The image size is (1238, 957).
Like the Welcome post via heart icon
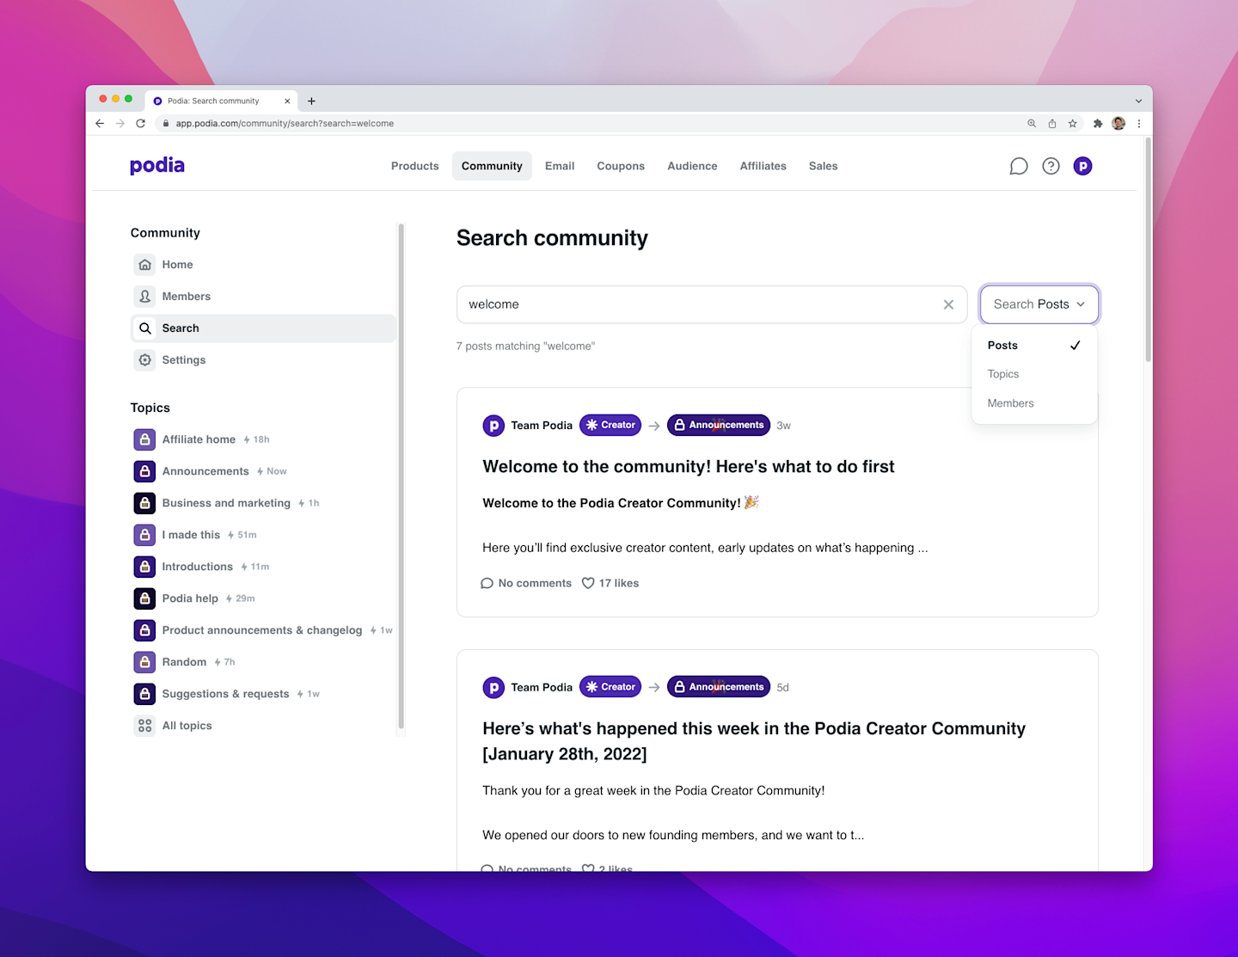coord(588,583)
